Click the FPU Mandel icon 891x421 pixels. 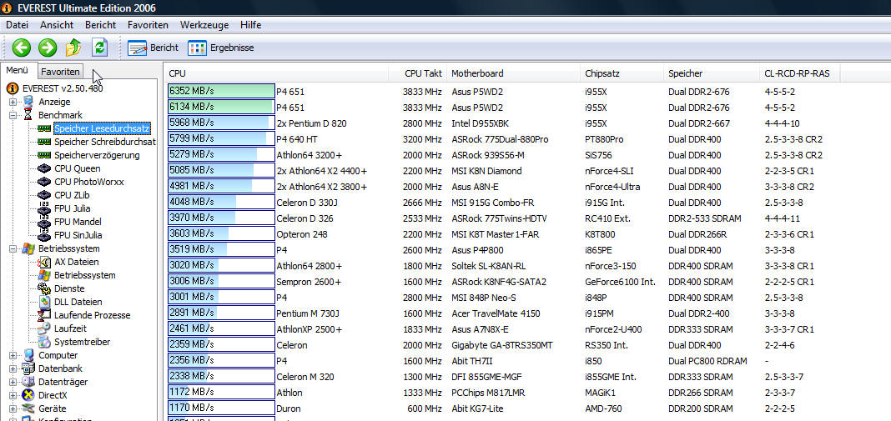44,222
